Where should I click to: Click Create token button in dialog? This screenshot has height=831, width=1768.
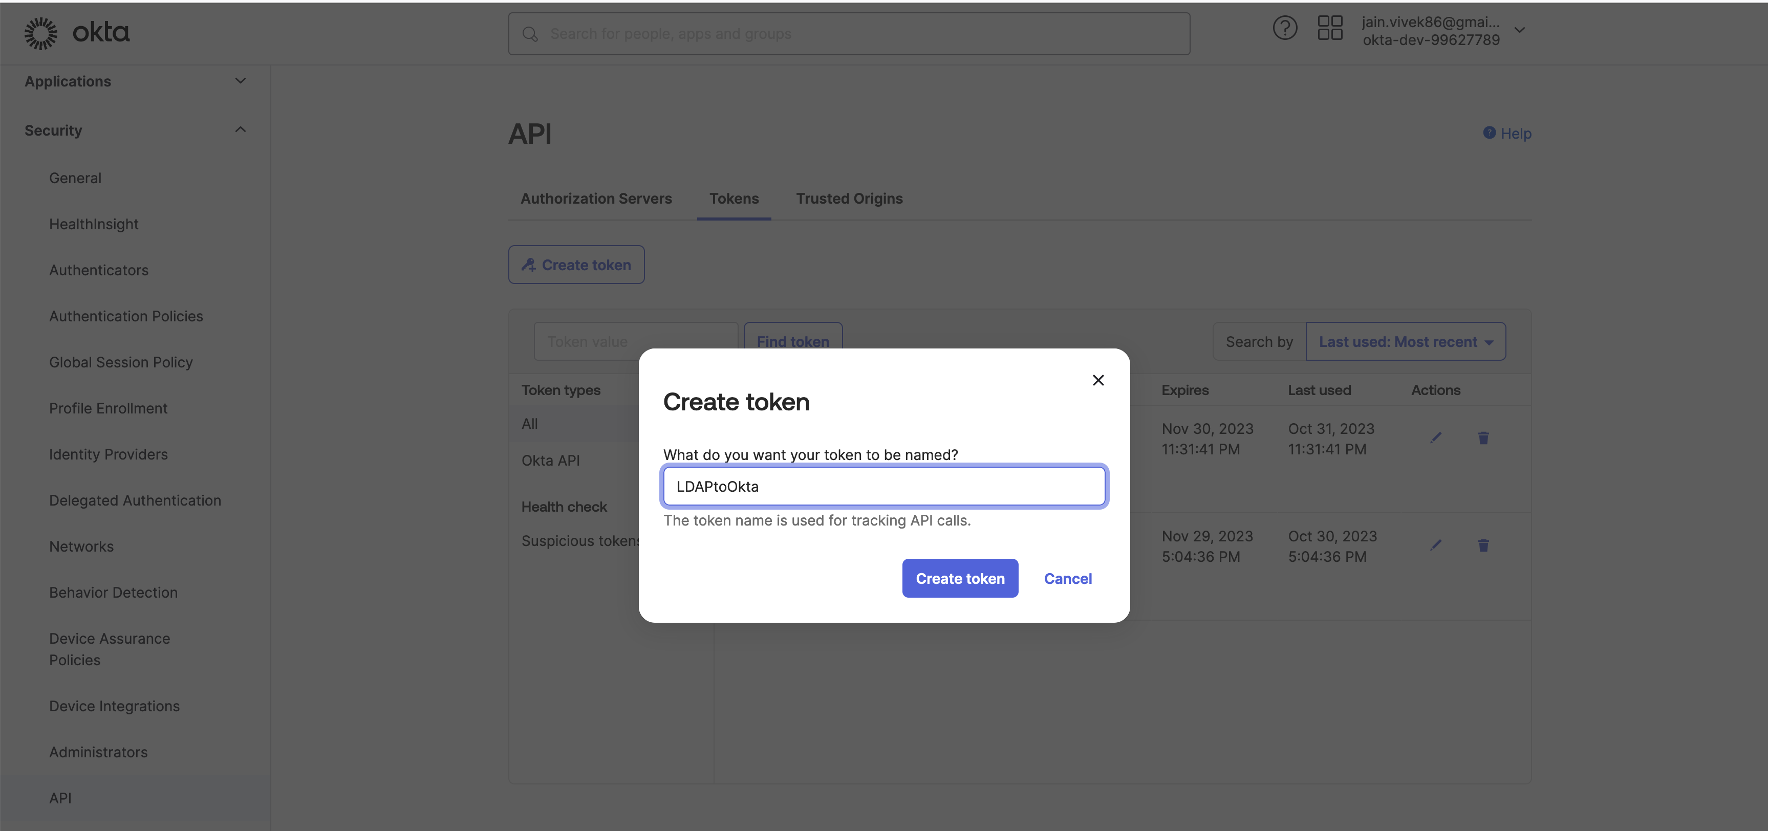959,578
